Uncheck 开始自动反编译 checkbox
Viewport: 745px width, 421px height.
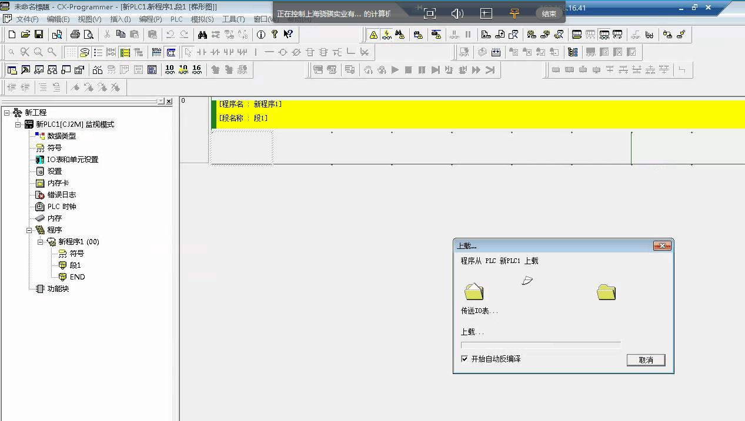(x=465, y=359)
